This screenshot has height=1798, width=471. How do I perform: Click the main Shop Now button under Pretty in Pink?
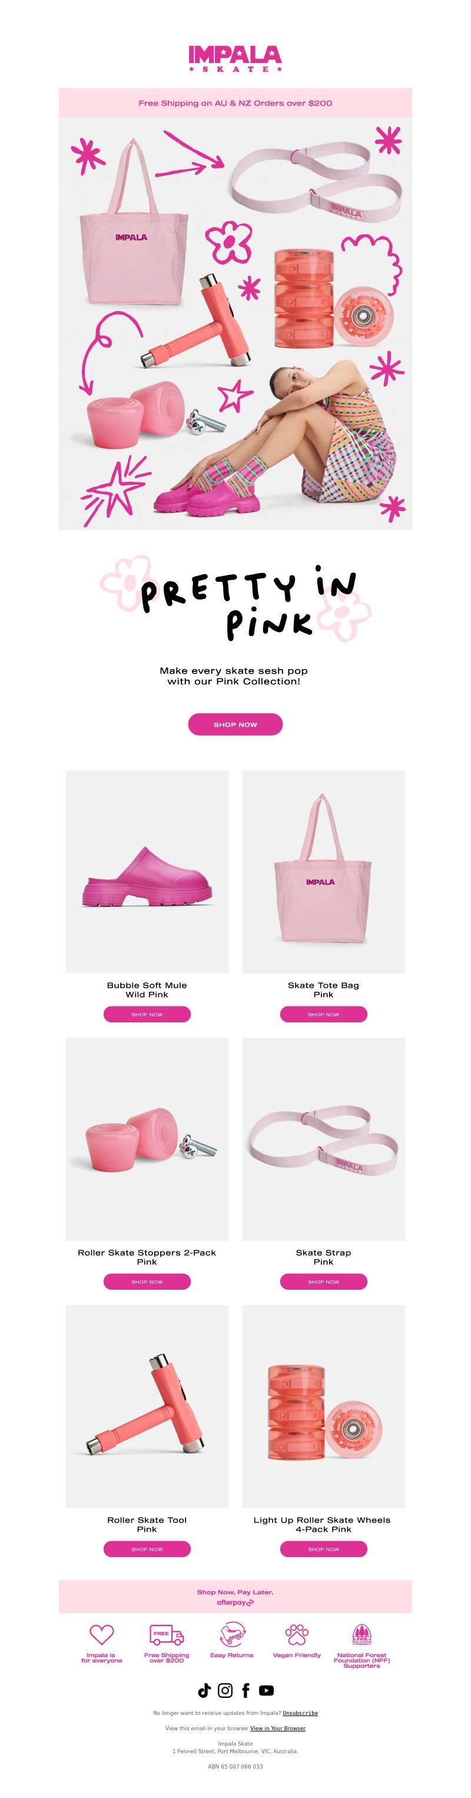point(235,724)
